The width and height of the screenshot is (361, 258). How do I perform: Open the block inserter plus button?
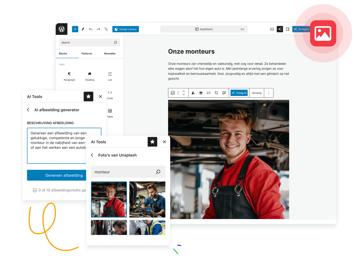(75, 29)
